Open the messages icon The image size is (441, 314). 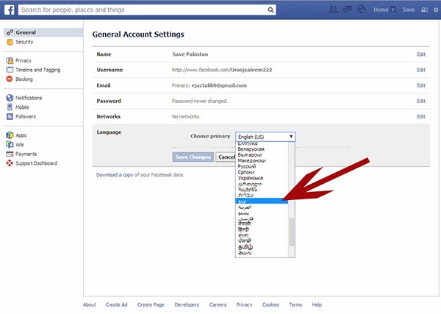click(x=348, y=10)
